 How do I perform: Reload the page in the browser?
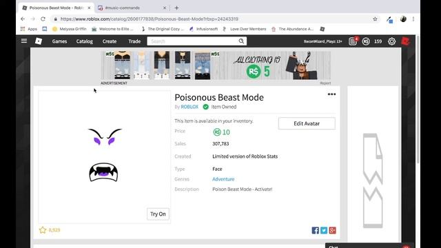pos(43,19)
